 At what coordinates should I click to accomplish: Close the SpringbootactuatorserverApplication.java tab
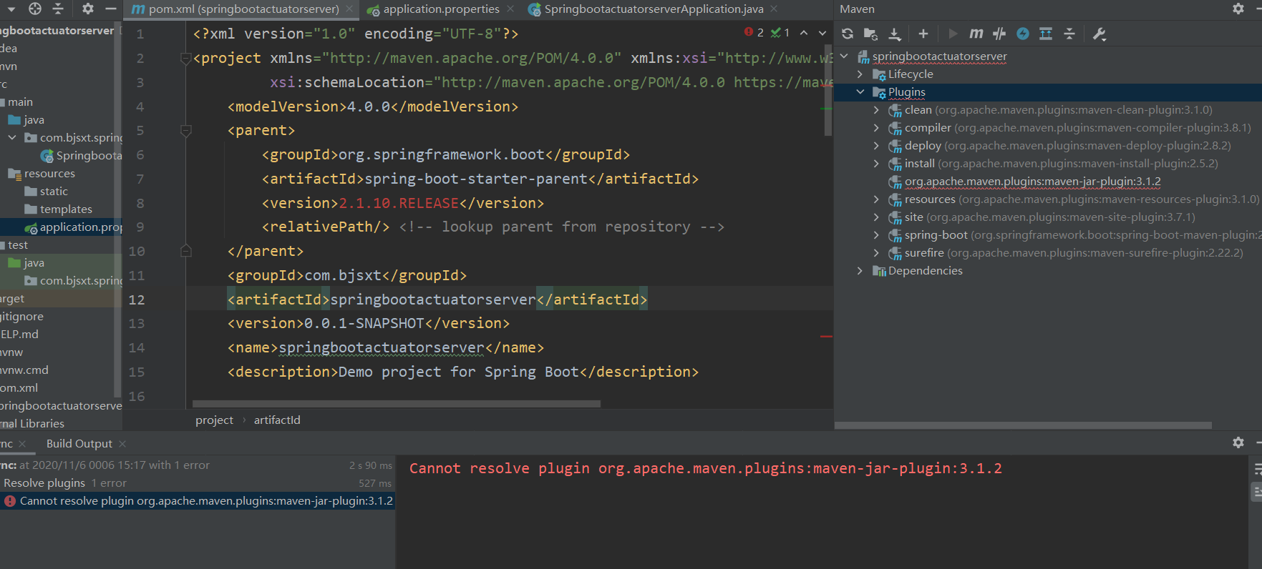[x=774, y=9]
